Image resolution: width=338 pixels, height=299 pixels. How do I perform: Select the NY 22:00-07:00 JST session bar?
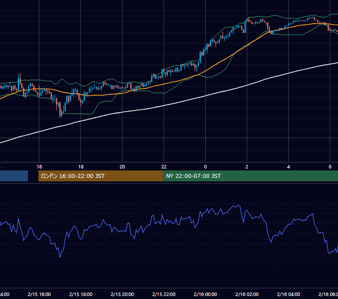coord(251,176)
